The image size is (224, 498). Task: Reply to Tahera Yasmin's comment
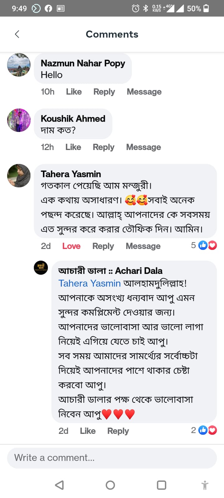103,246
